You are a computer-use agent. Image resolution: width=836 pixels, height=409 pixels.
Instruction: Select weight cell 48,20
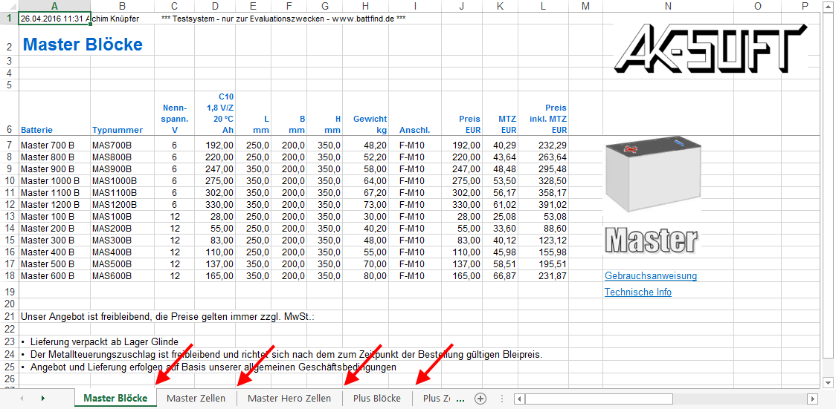coord(366,145)
